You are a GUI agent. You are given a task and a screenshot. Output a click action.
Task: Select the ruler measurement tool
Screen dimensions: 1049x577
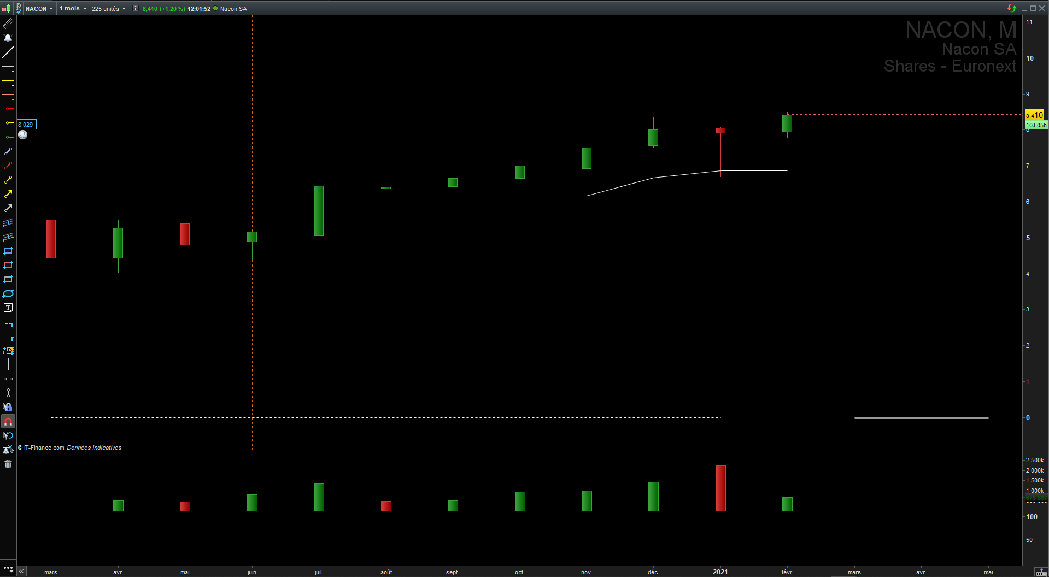point(8,23)
